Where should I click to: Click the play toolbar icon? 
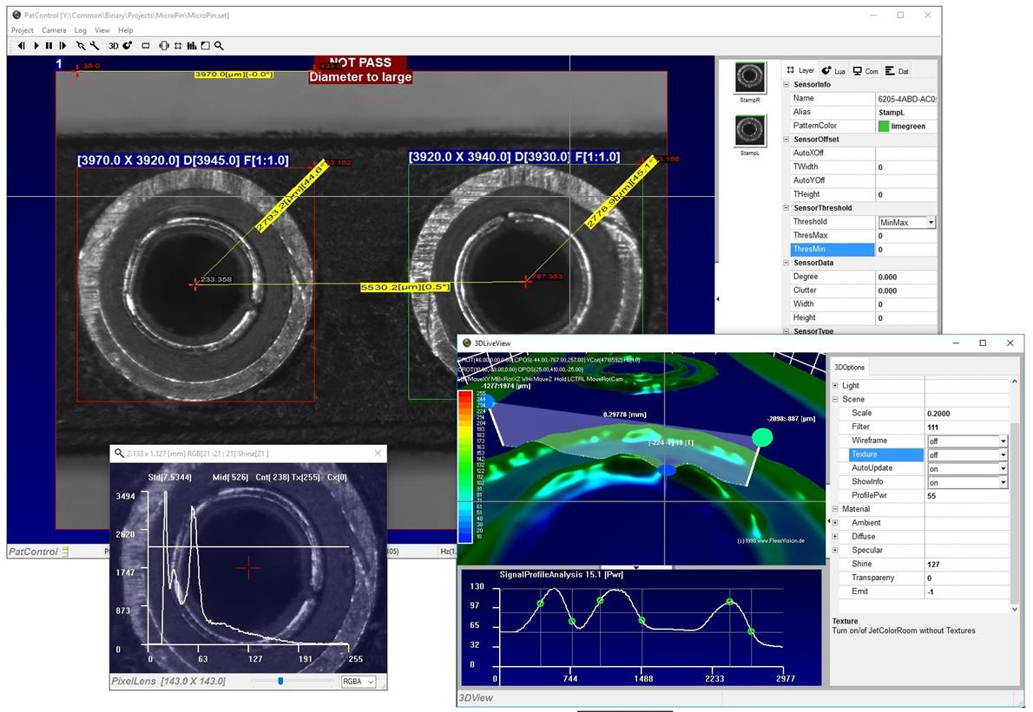36,45
